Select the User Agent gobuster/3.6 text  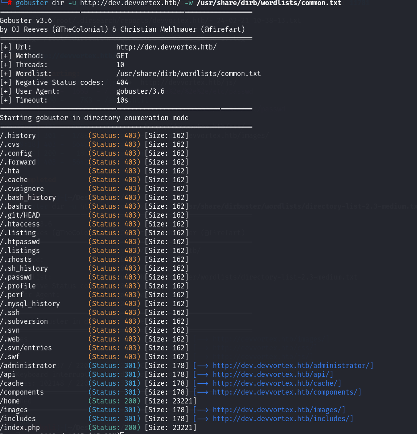click(x=140, y=91)
